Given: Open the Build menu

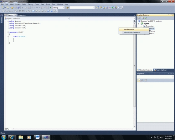Looking at the screenshot, I should tap(24, 4).
